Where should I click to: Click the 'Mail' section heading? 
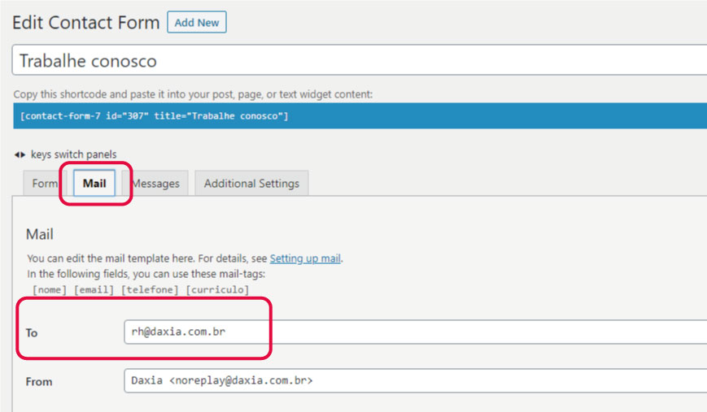point(40,234)
